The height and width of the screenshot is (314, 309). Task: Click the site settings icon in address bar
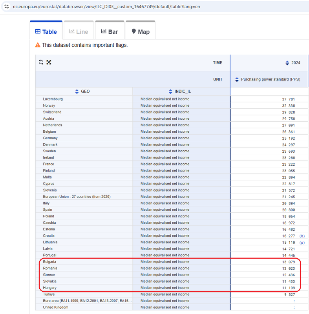click(6, 7)
